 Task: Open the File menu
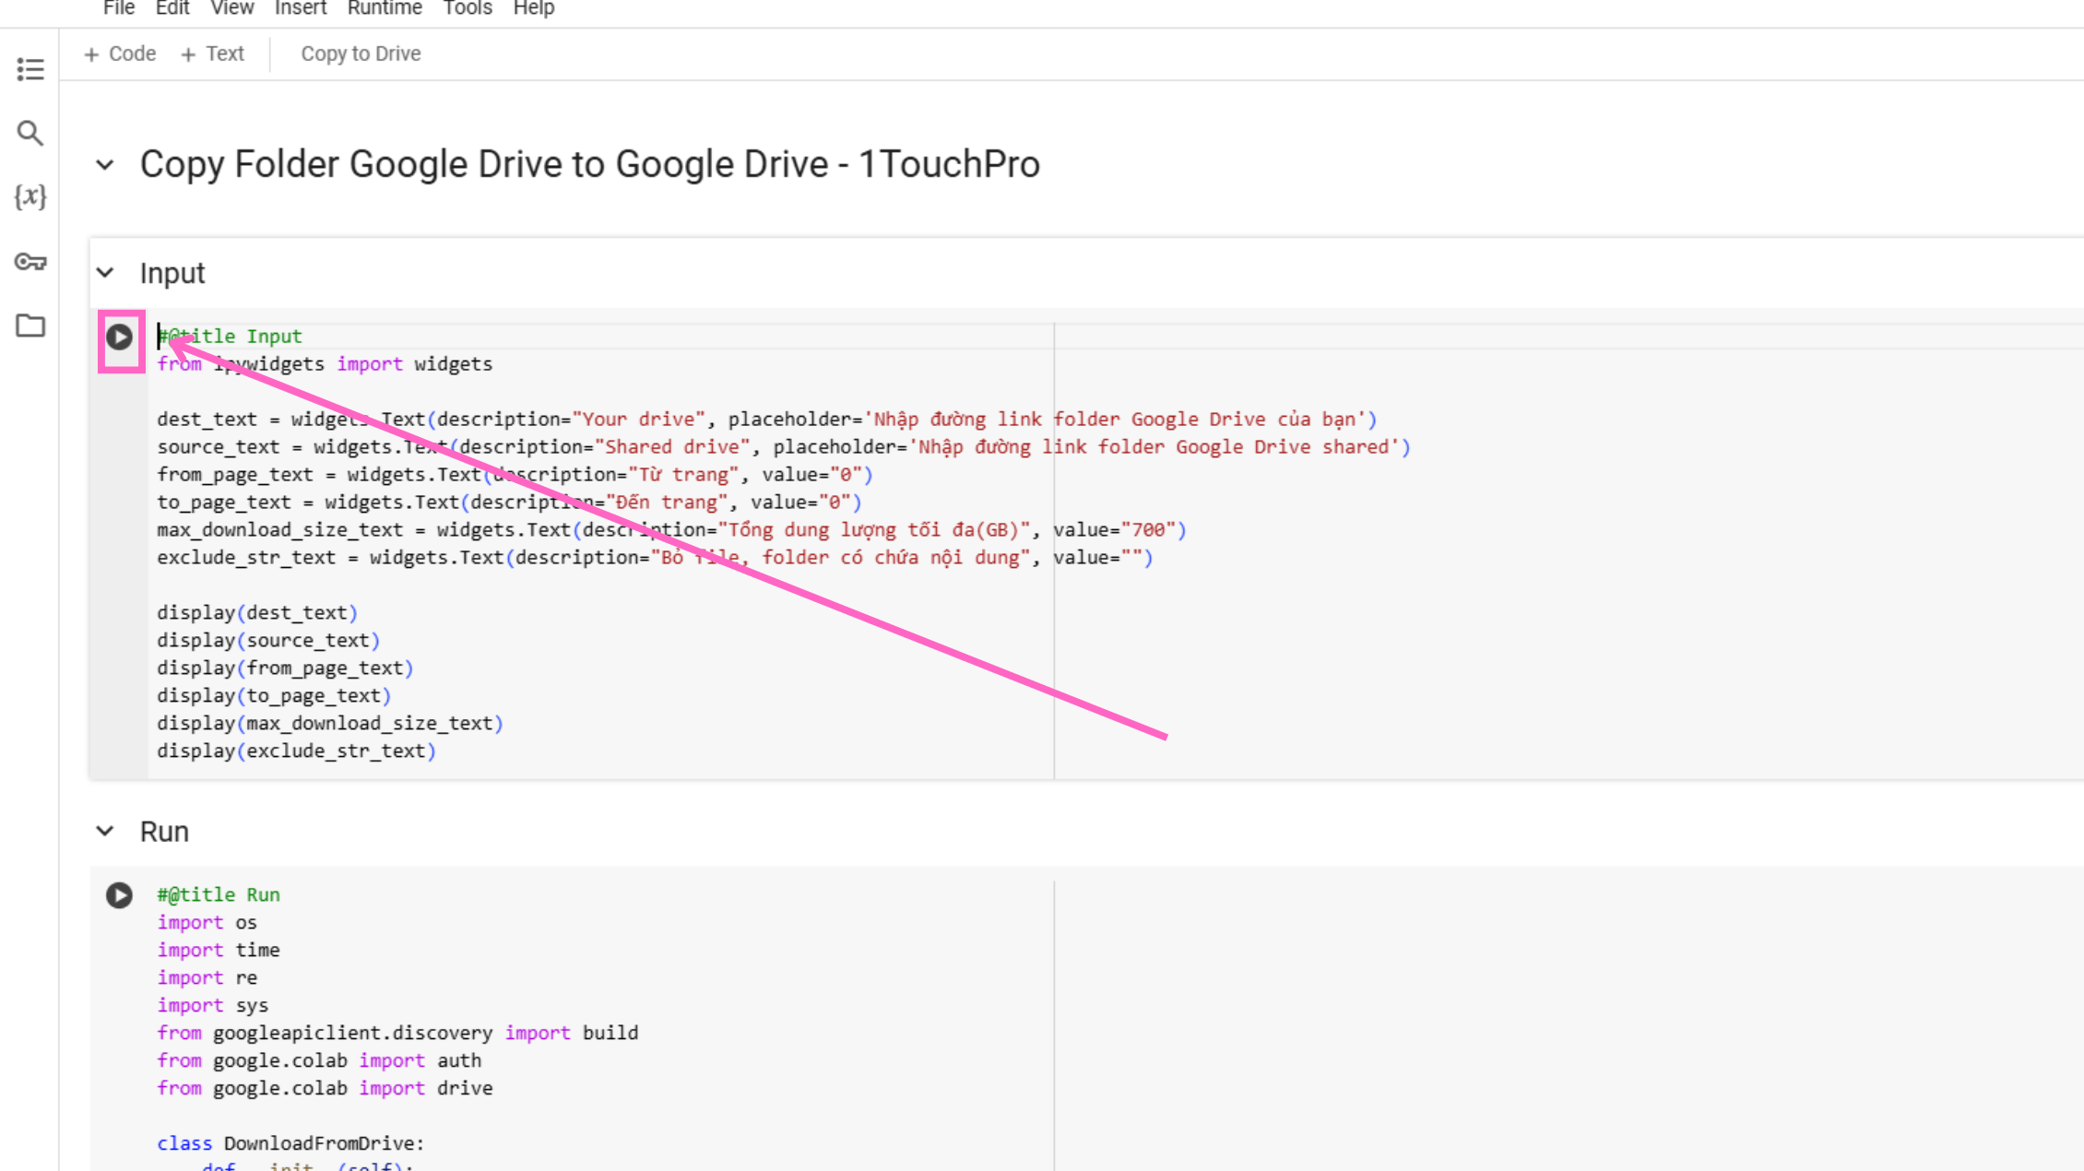(119, 8)
